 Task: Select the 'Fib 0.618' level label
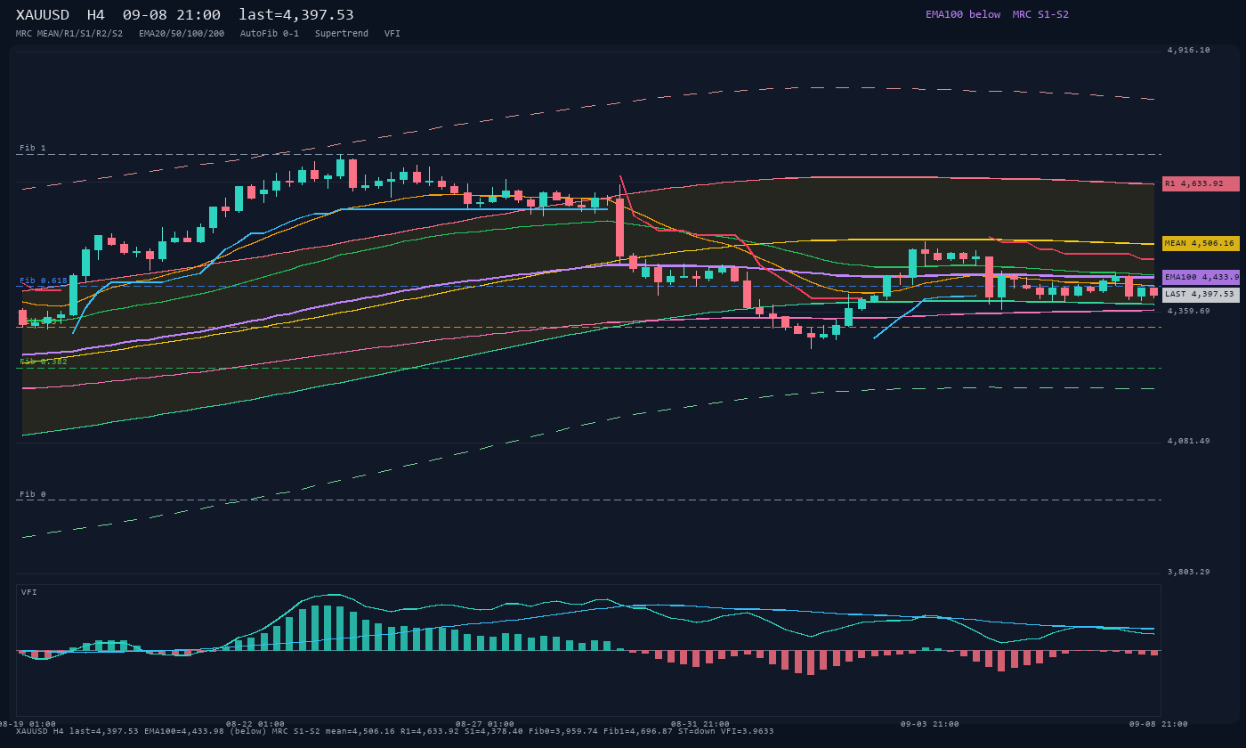pos(44,280)
